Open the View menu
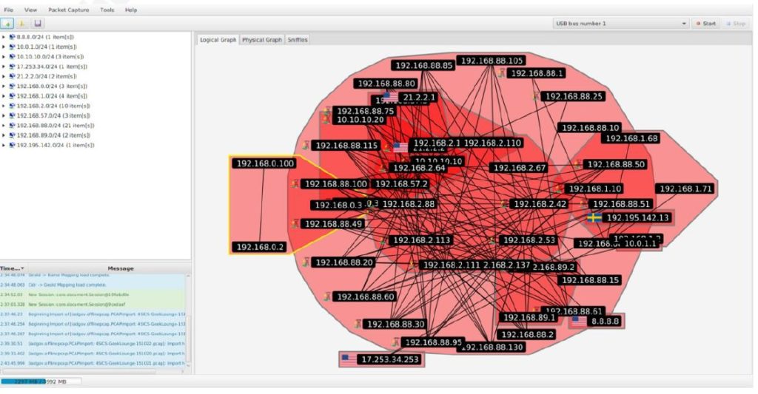 pyautogui.click(x=30, y=10)
